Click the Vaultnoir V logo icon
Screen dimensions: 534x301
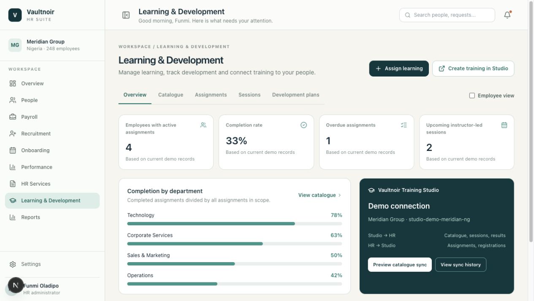(15, 15)
